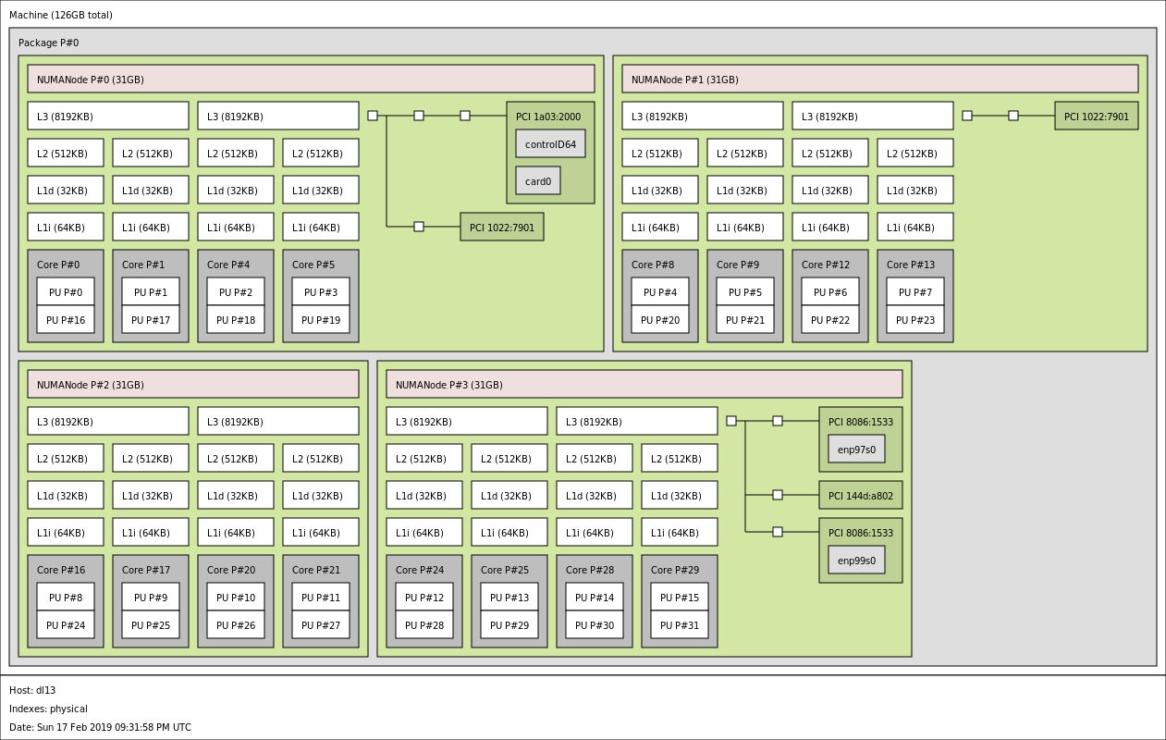Click PCI 1022:7901 under NUMANode P#0
This screenshot has height=740, width=1166.
tap(502, 227)
